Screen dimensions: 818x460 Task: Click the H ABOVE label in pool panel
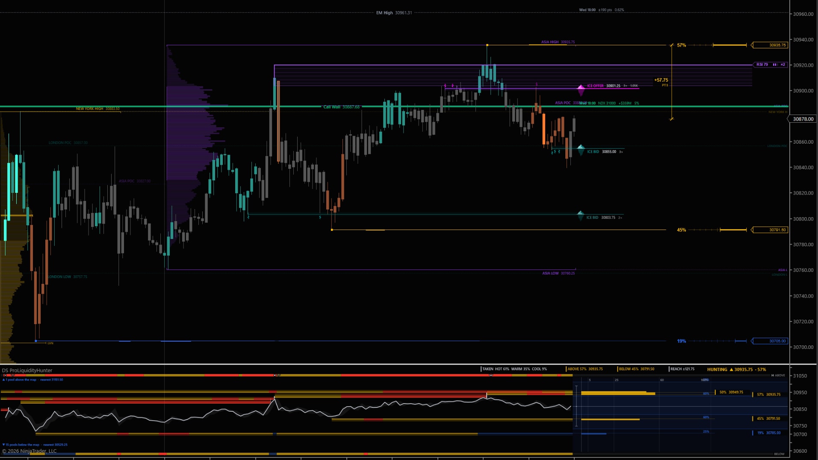tap(778, 375)
